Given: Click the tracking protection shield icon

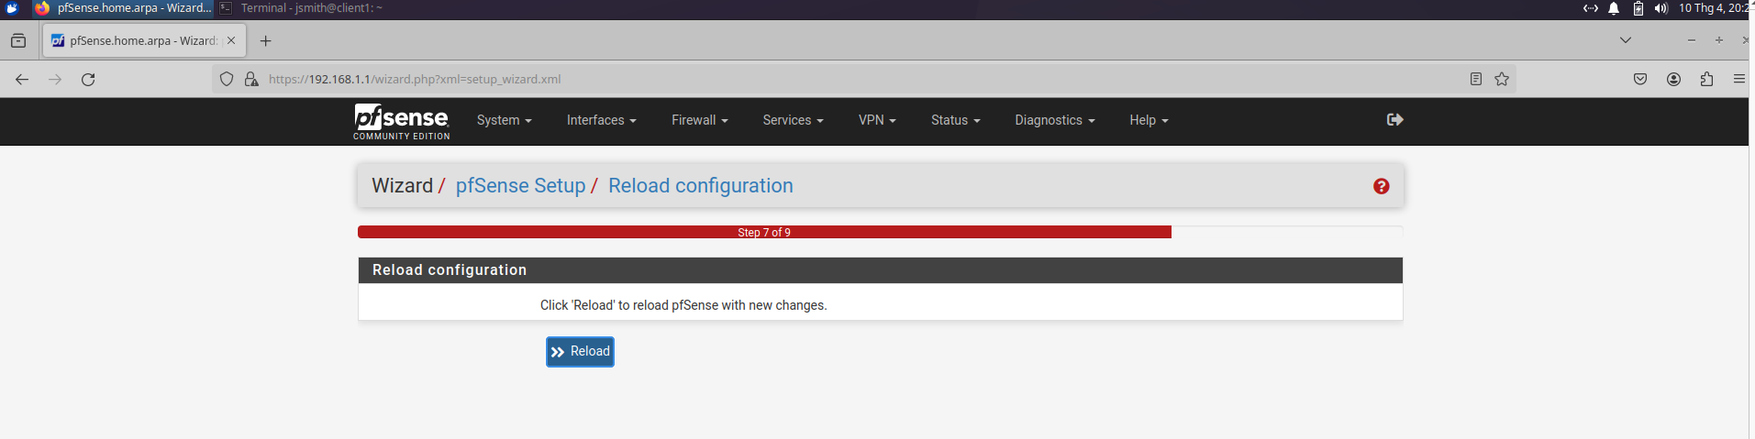Looking at the screenshot, I should click(x=227, y=80).
